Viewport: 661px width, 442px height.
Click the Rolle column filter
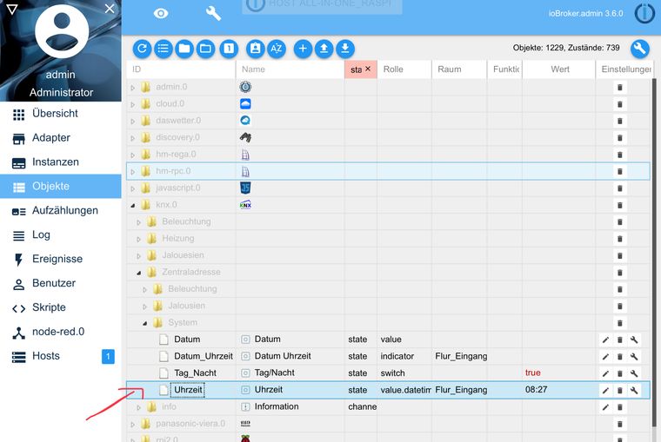click(x=404, y=69)
